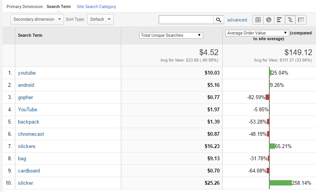Click the -48.19% value in chromecast row
The width and height of the screenshot is (316, 192).
point(257,134)
